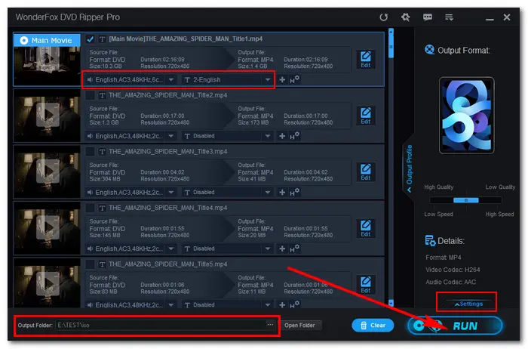Open the settings gear icon in title bar

tap(406, 17)
